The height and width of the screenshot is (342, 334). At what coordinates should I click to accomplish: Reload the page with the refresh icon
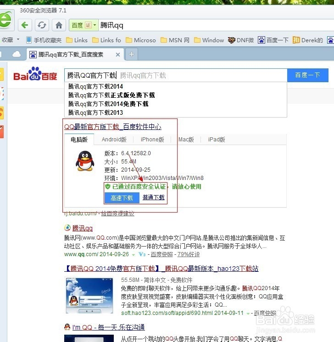[x=42, y=25]
